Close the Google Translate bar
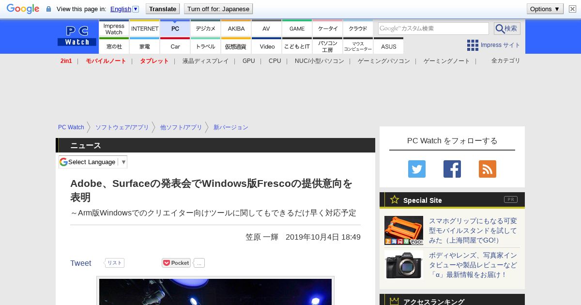Screen dimensions: 581x305 click(572, 9)
